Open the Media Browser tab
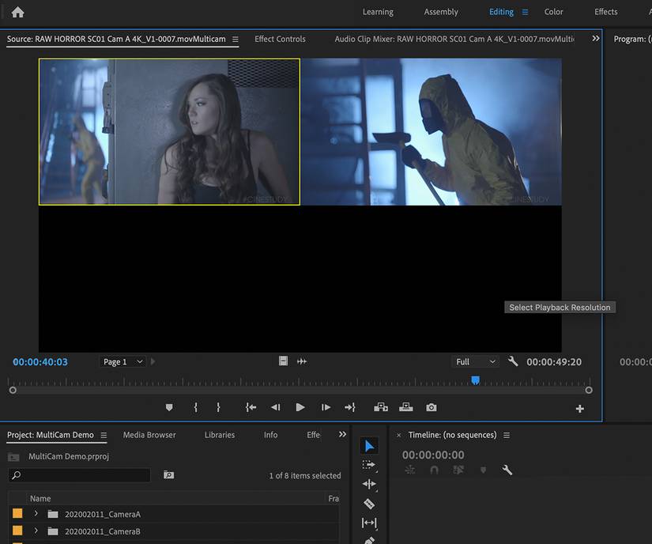The height and width of the screenshot is (544, 652). point(149,435)
